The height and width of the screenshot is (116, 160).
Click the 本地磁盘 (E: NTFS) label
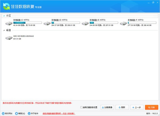(x=97, y=20)
